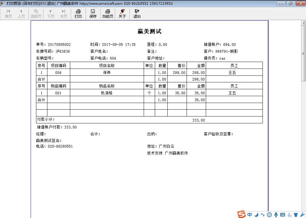306x218 pixels.
Task: Activate microphone voice input in IME bar
Action: (276, 215)
